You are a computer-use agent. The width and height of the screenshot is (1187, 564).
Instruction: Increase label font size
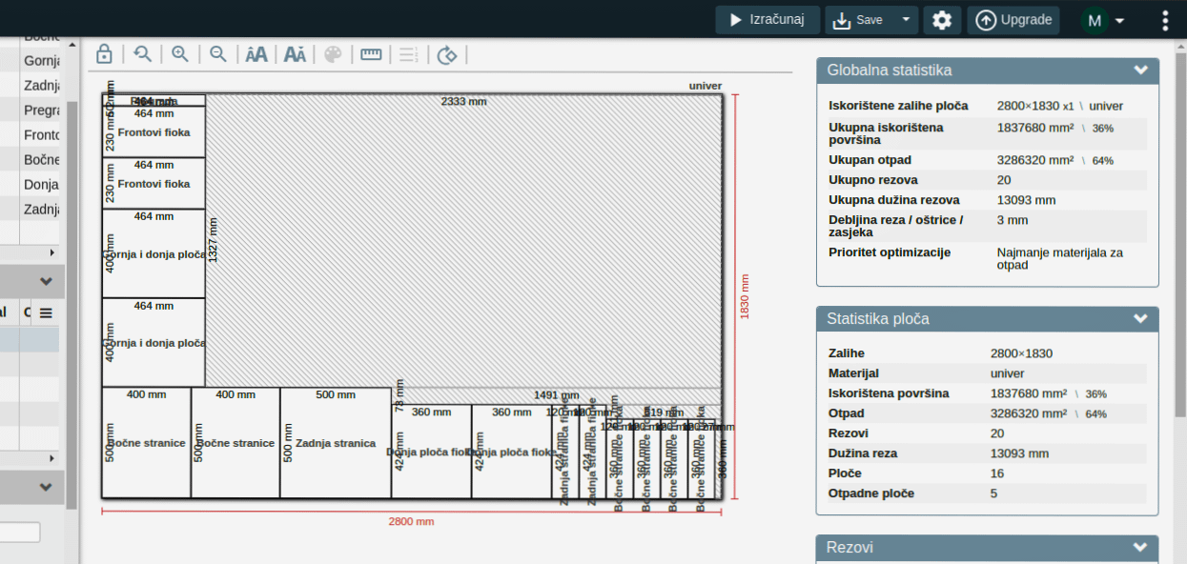(x=256, y=54)
